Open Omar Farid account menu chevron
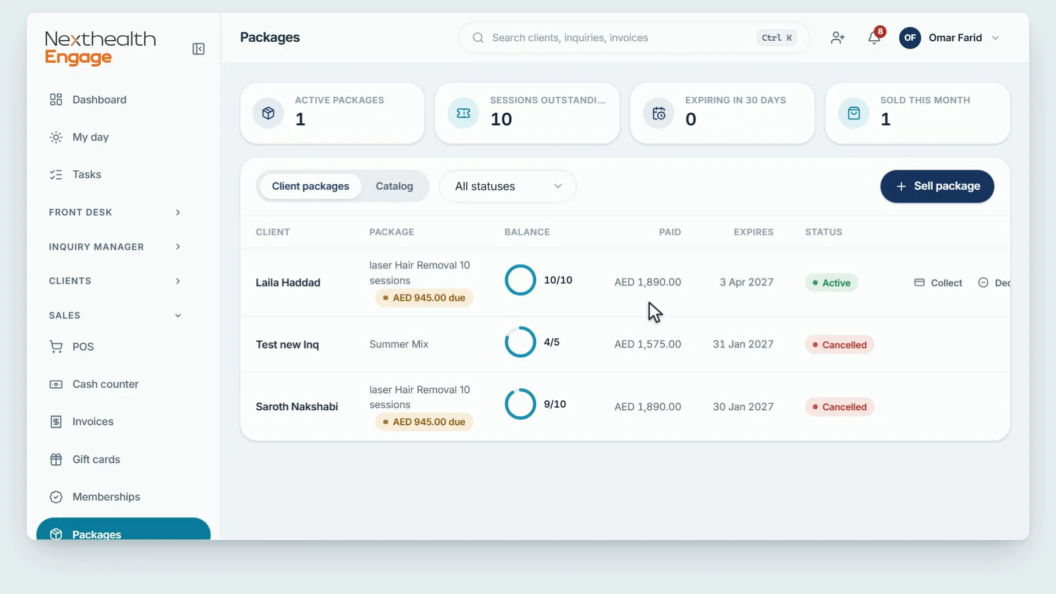The width and height of the screenshot is (1056, 594). coord(995,38)
